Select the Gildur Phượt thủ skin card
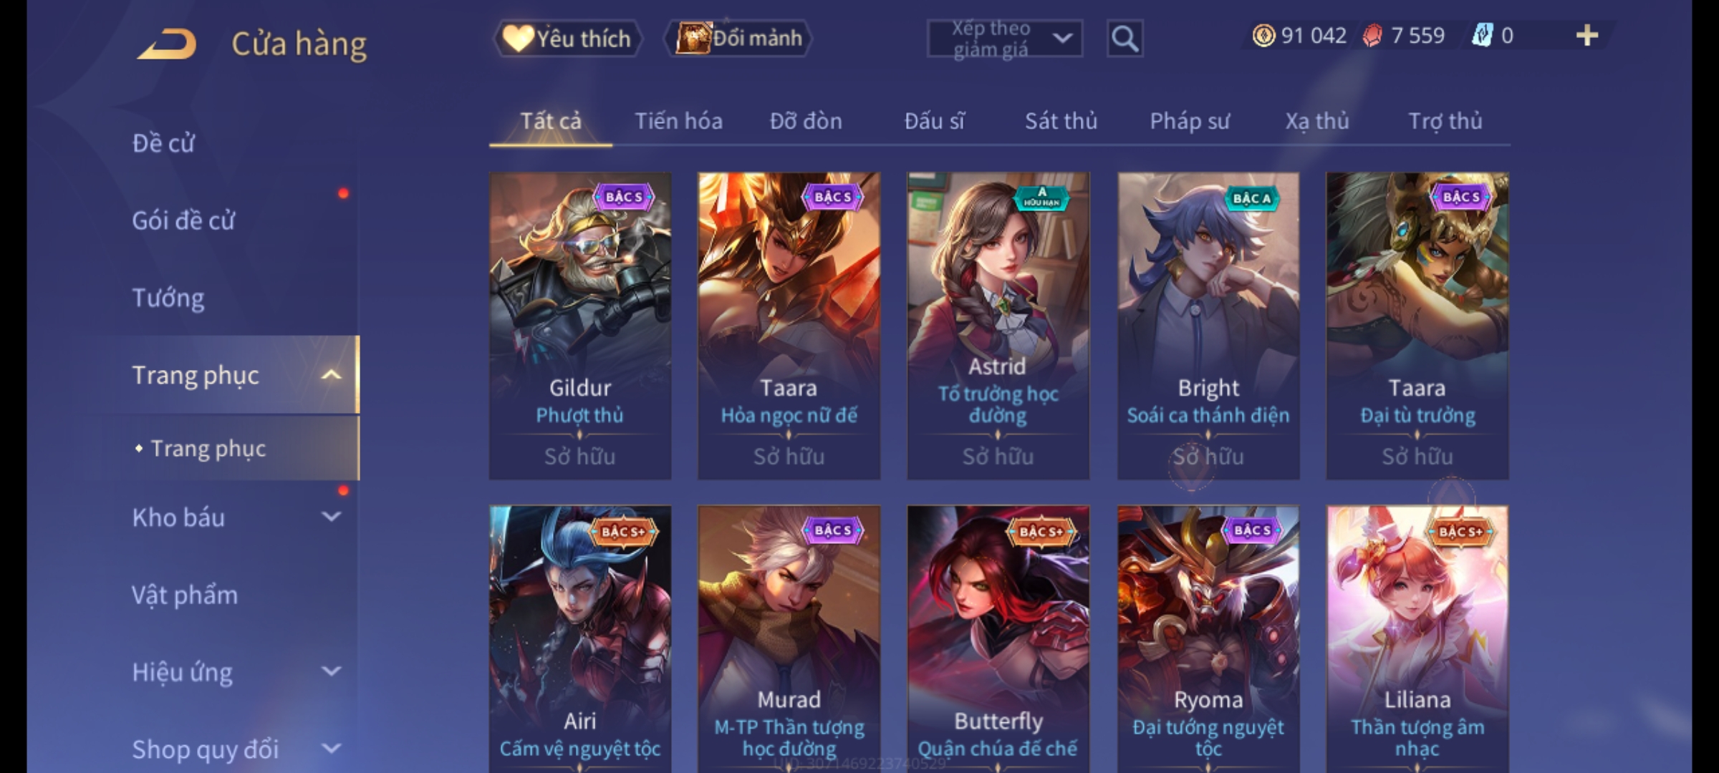 [x=580, y=326]
